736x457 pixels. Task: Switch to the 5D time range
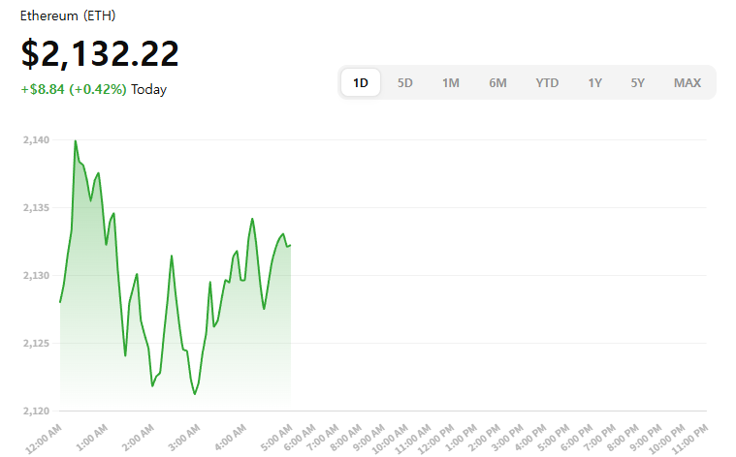click(x=404, y=83)
